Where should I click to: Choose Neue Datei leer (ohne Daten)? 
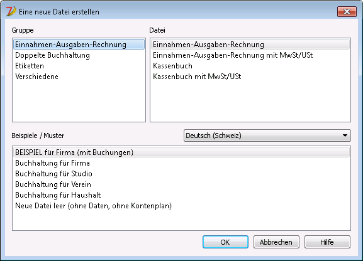pyautogui.click(x=181, y=206)
